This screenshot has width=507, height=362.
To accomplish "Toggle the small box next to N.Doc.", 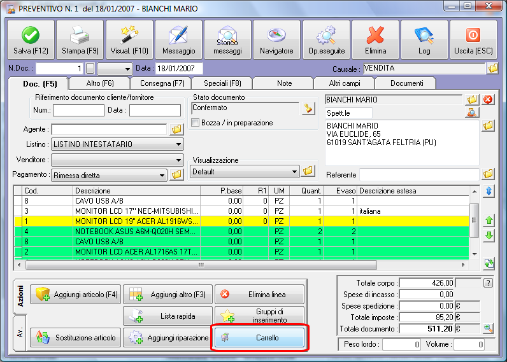I will click(90, 69).
